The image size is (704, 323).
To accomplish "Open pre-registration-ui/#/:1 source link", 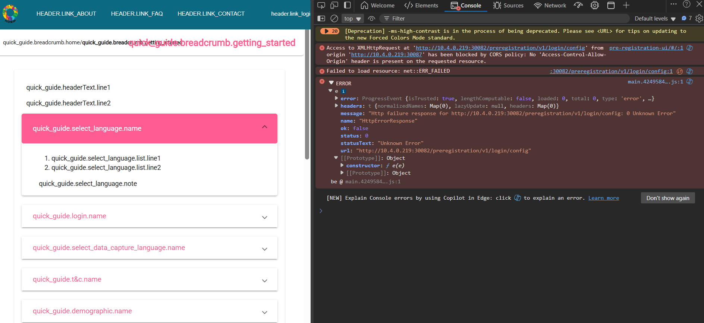I will pos(646,48).
